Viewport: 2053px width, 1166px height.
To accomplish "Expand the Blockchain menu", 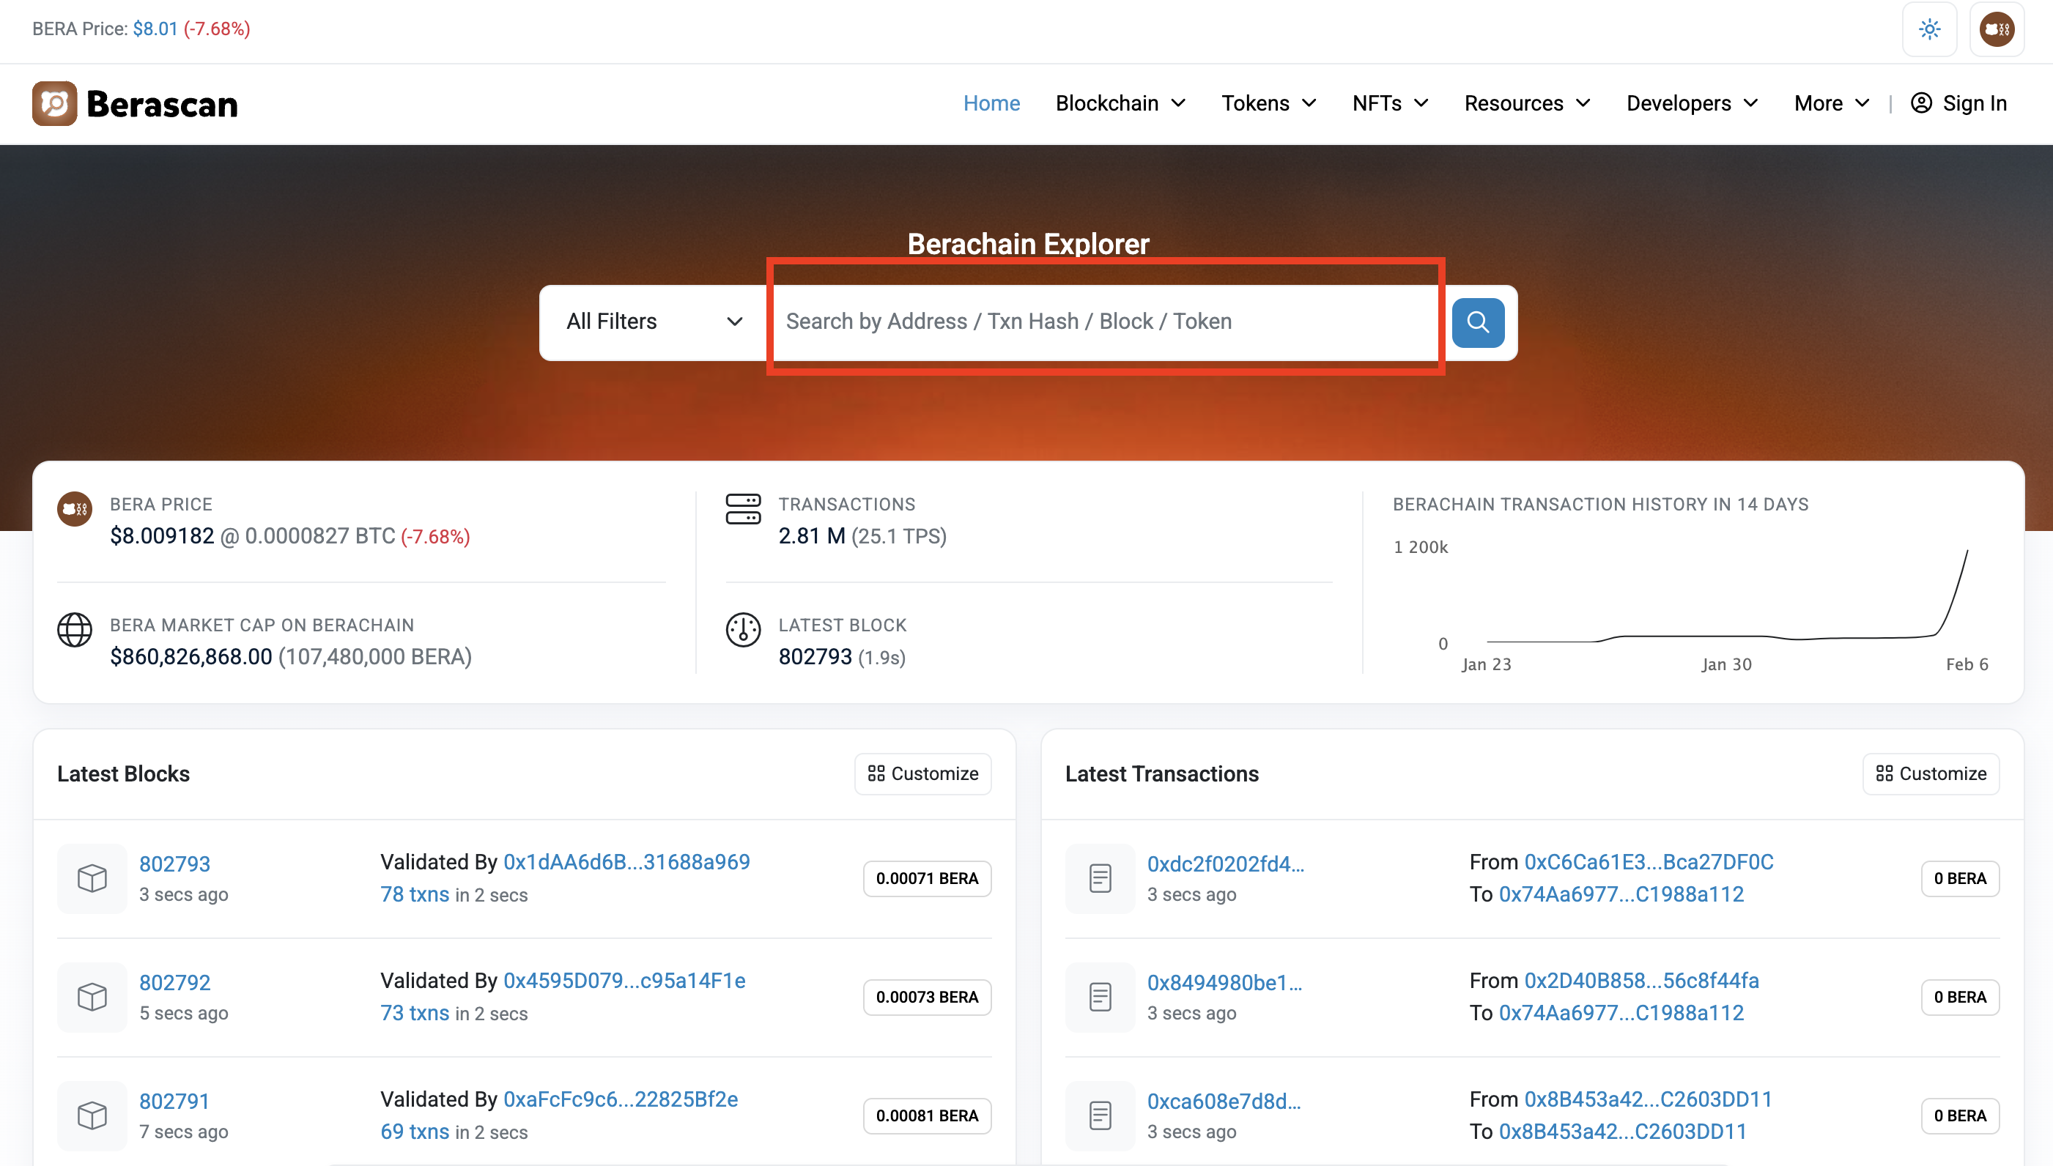I will point(1120,103).
